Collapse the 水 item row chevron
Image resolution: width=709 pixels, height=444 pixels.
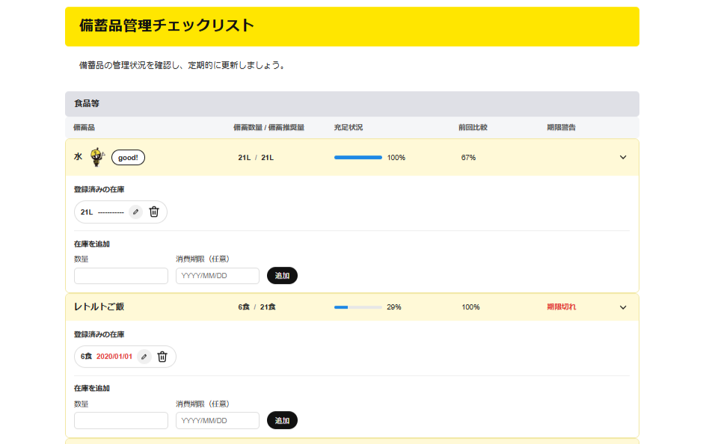click(623, 158)
